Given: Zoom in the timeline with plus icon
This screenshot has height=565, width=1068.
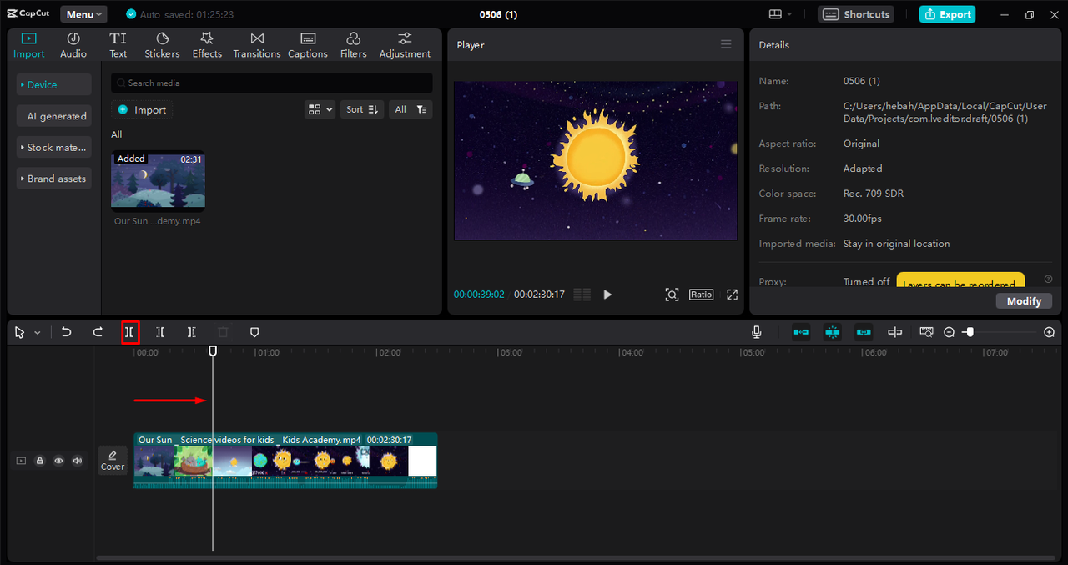Looking at the screenshot, I should [x=1050, y=332].
